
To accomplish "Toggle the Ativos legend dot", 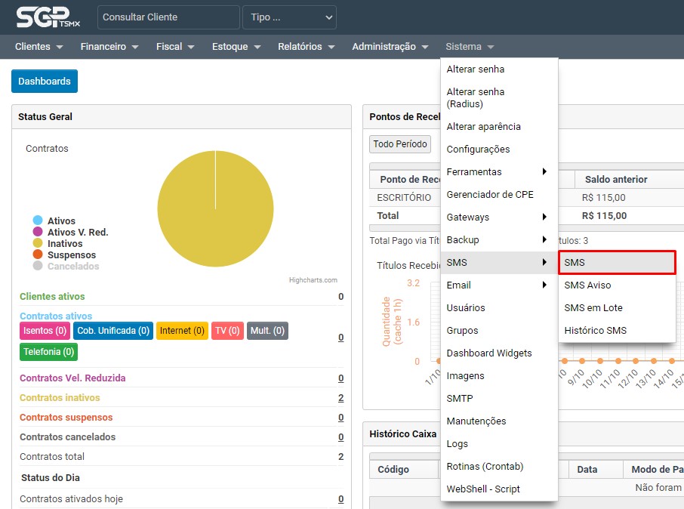I will click(38, 221).
